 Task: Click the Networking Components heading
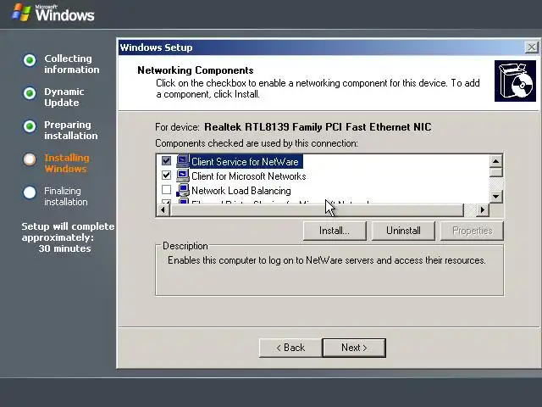196,70
